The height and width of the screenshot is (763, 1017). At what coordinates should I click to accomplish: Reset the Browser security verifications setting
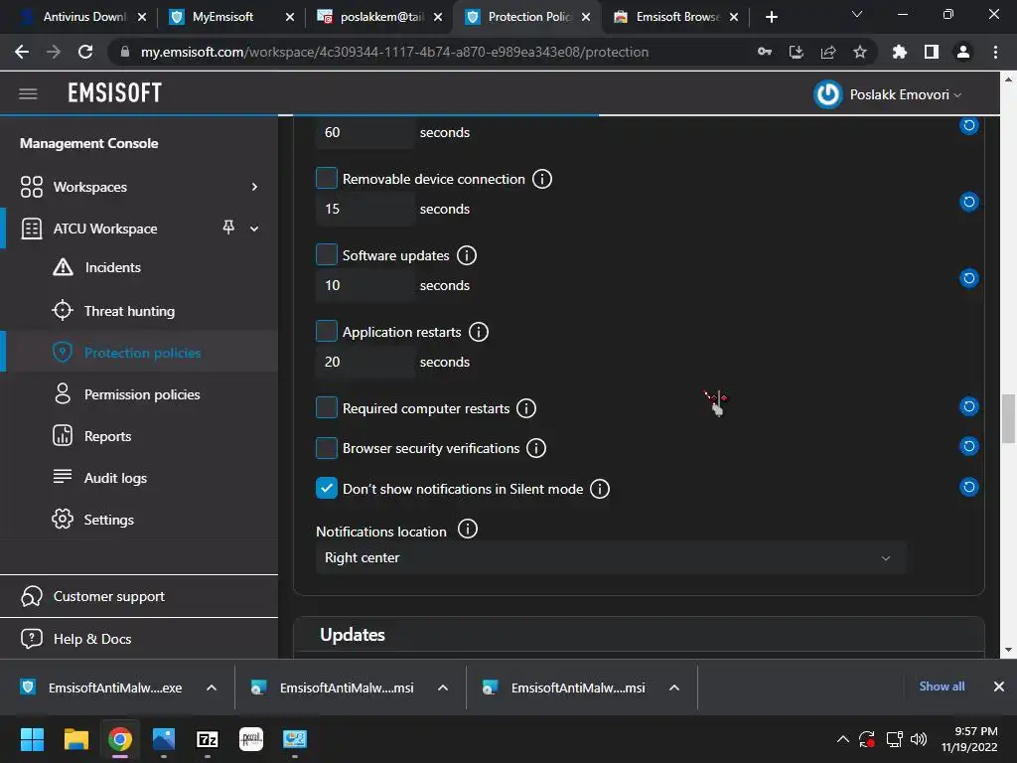point(969,446)
